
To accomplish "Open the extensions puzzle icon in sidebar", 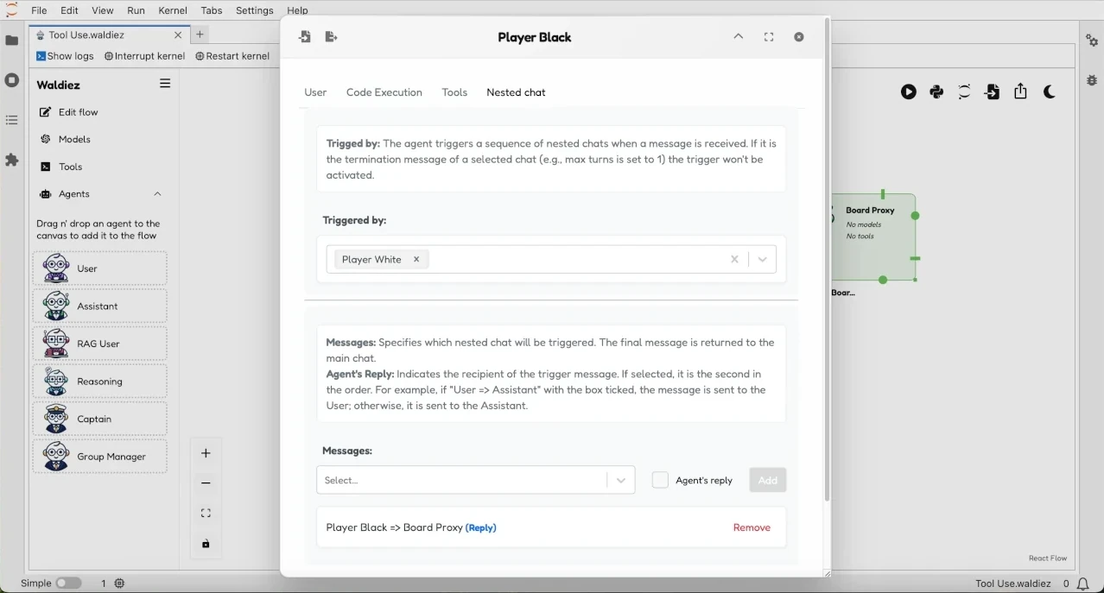I will (x=12, y=160).
